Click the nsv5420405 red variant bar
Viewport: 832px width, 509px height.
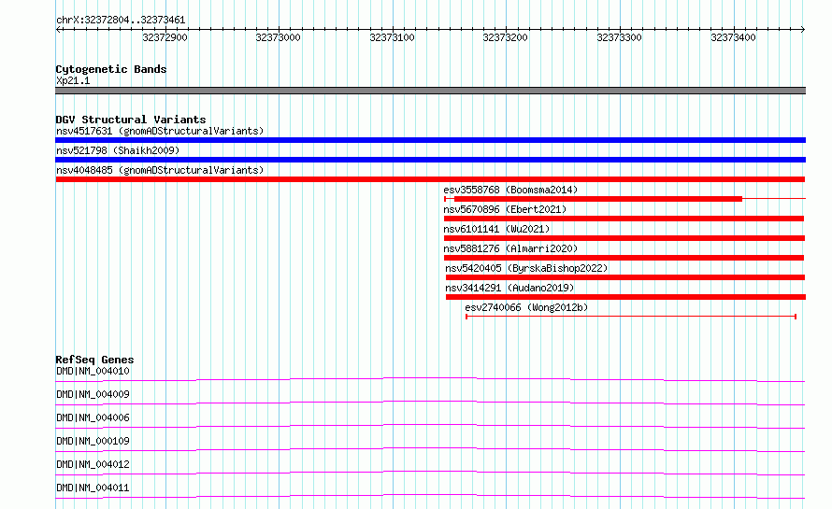coord(625,277)
